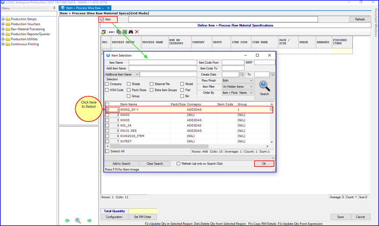The height and width of the screenshot is (226, 379).
Task: Click the binoculars find icon in grid toolbar
Action: [131, 32]
